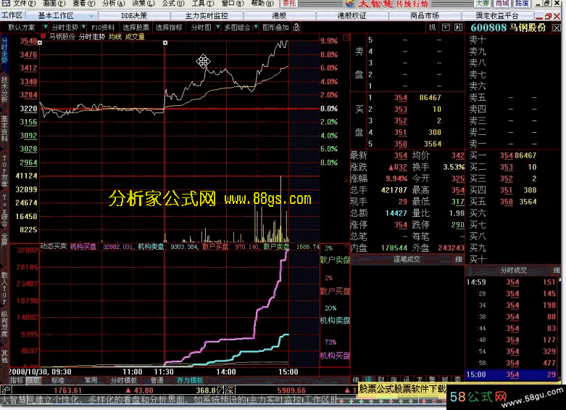
Task: Open F10资料 from the toolbar
Action: 103,28
